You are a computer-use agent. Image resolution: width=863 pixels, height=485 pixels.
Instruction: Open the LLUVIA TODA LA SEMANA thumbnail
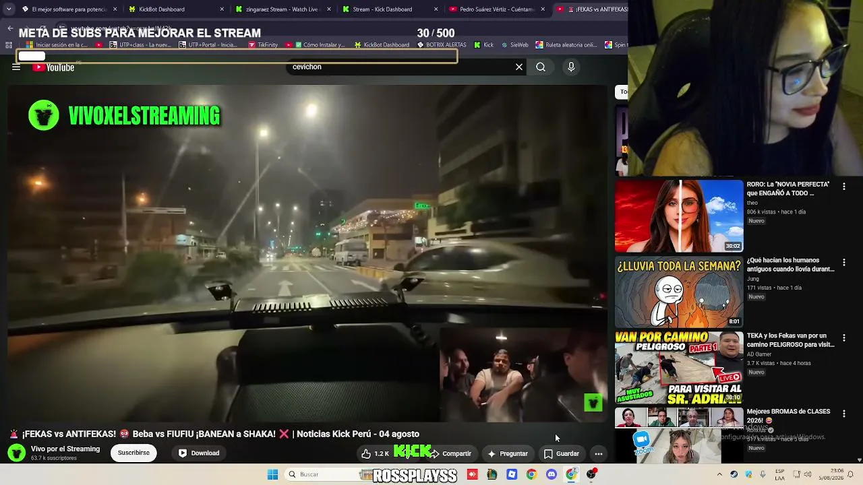point(679,292)
